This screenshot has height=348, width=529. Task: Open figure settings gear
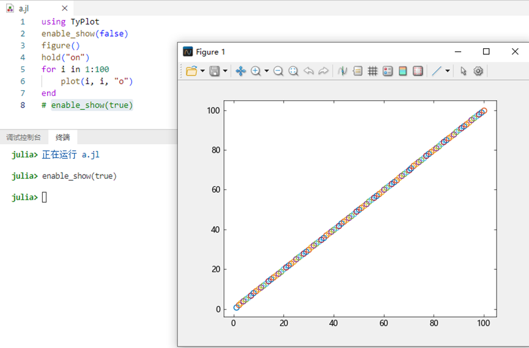[478, 71]
